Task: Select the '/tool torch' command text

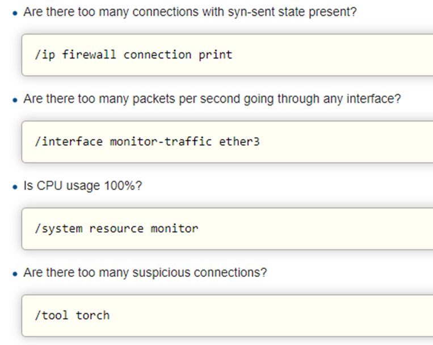Action: [x=72, y=315]
